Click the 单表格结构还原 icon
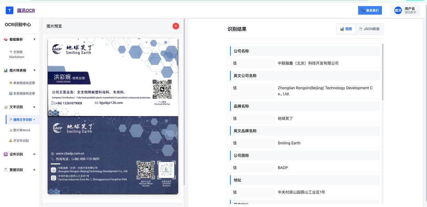 11,83
